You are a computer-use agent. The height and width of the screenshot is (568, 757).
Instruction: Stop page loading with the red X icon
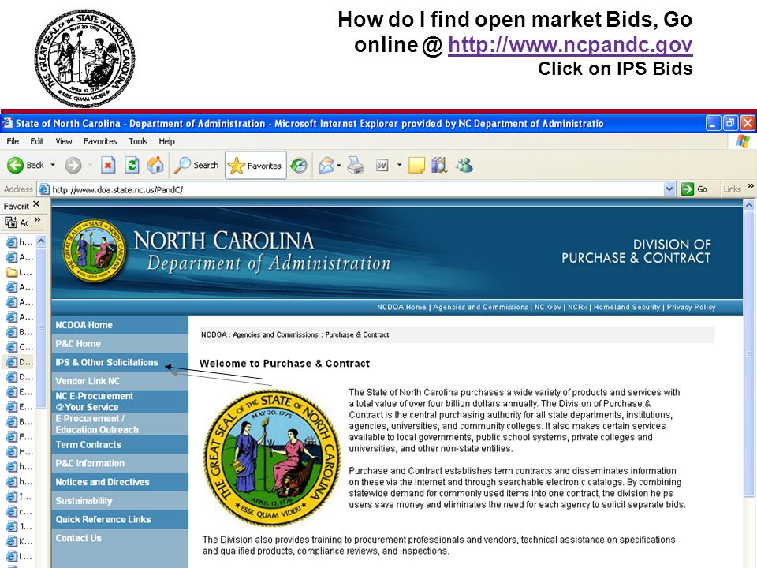(108, 165)
